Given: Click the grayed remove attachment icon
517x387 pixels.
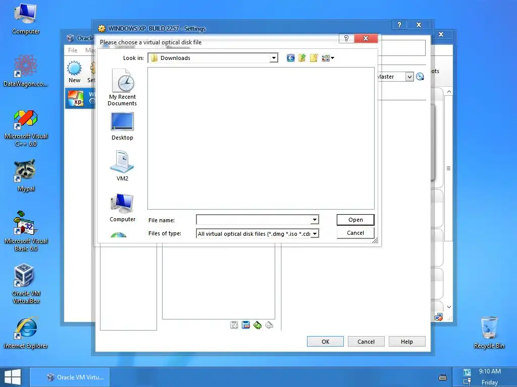Looking at the screenshot, I should click(x=269, y=325).
